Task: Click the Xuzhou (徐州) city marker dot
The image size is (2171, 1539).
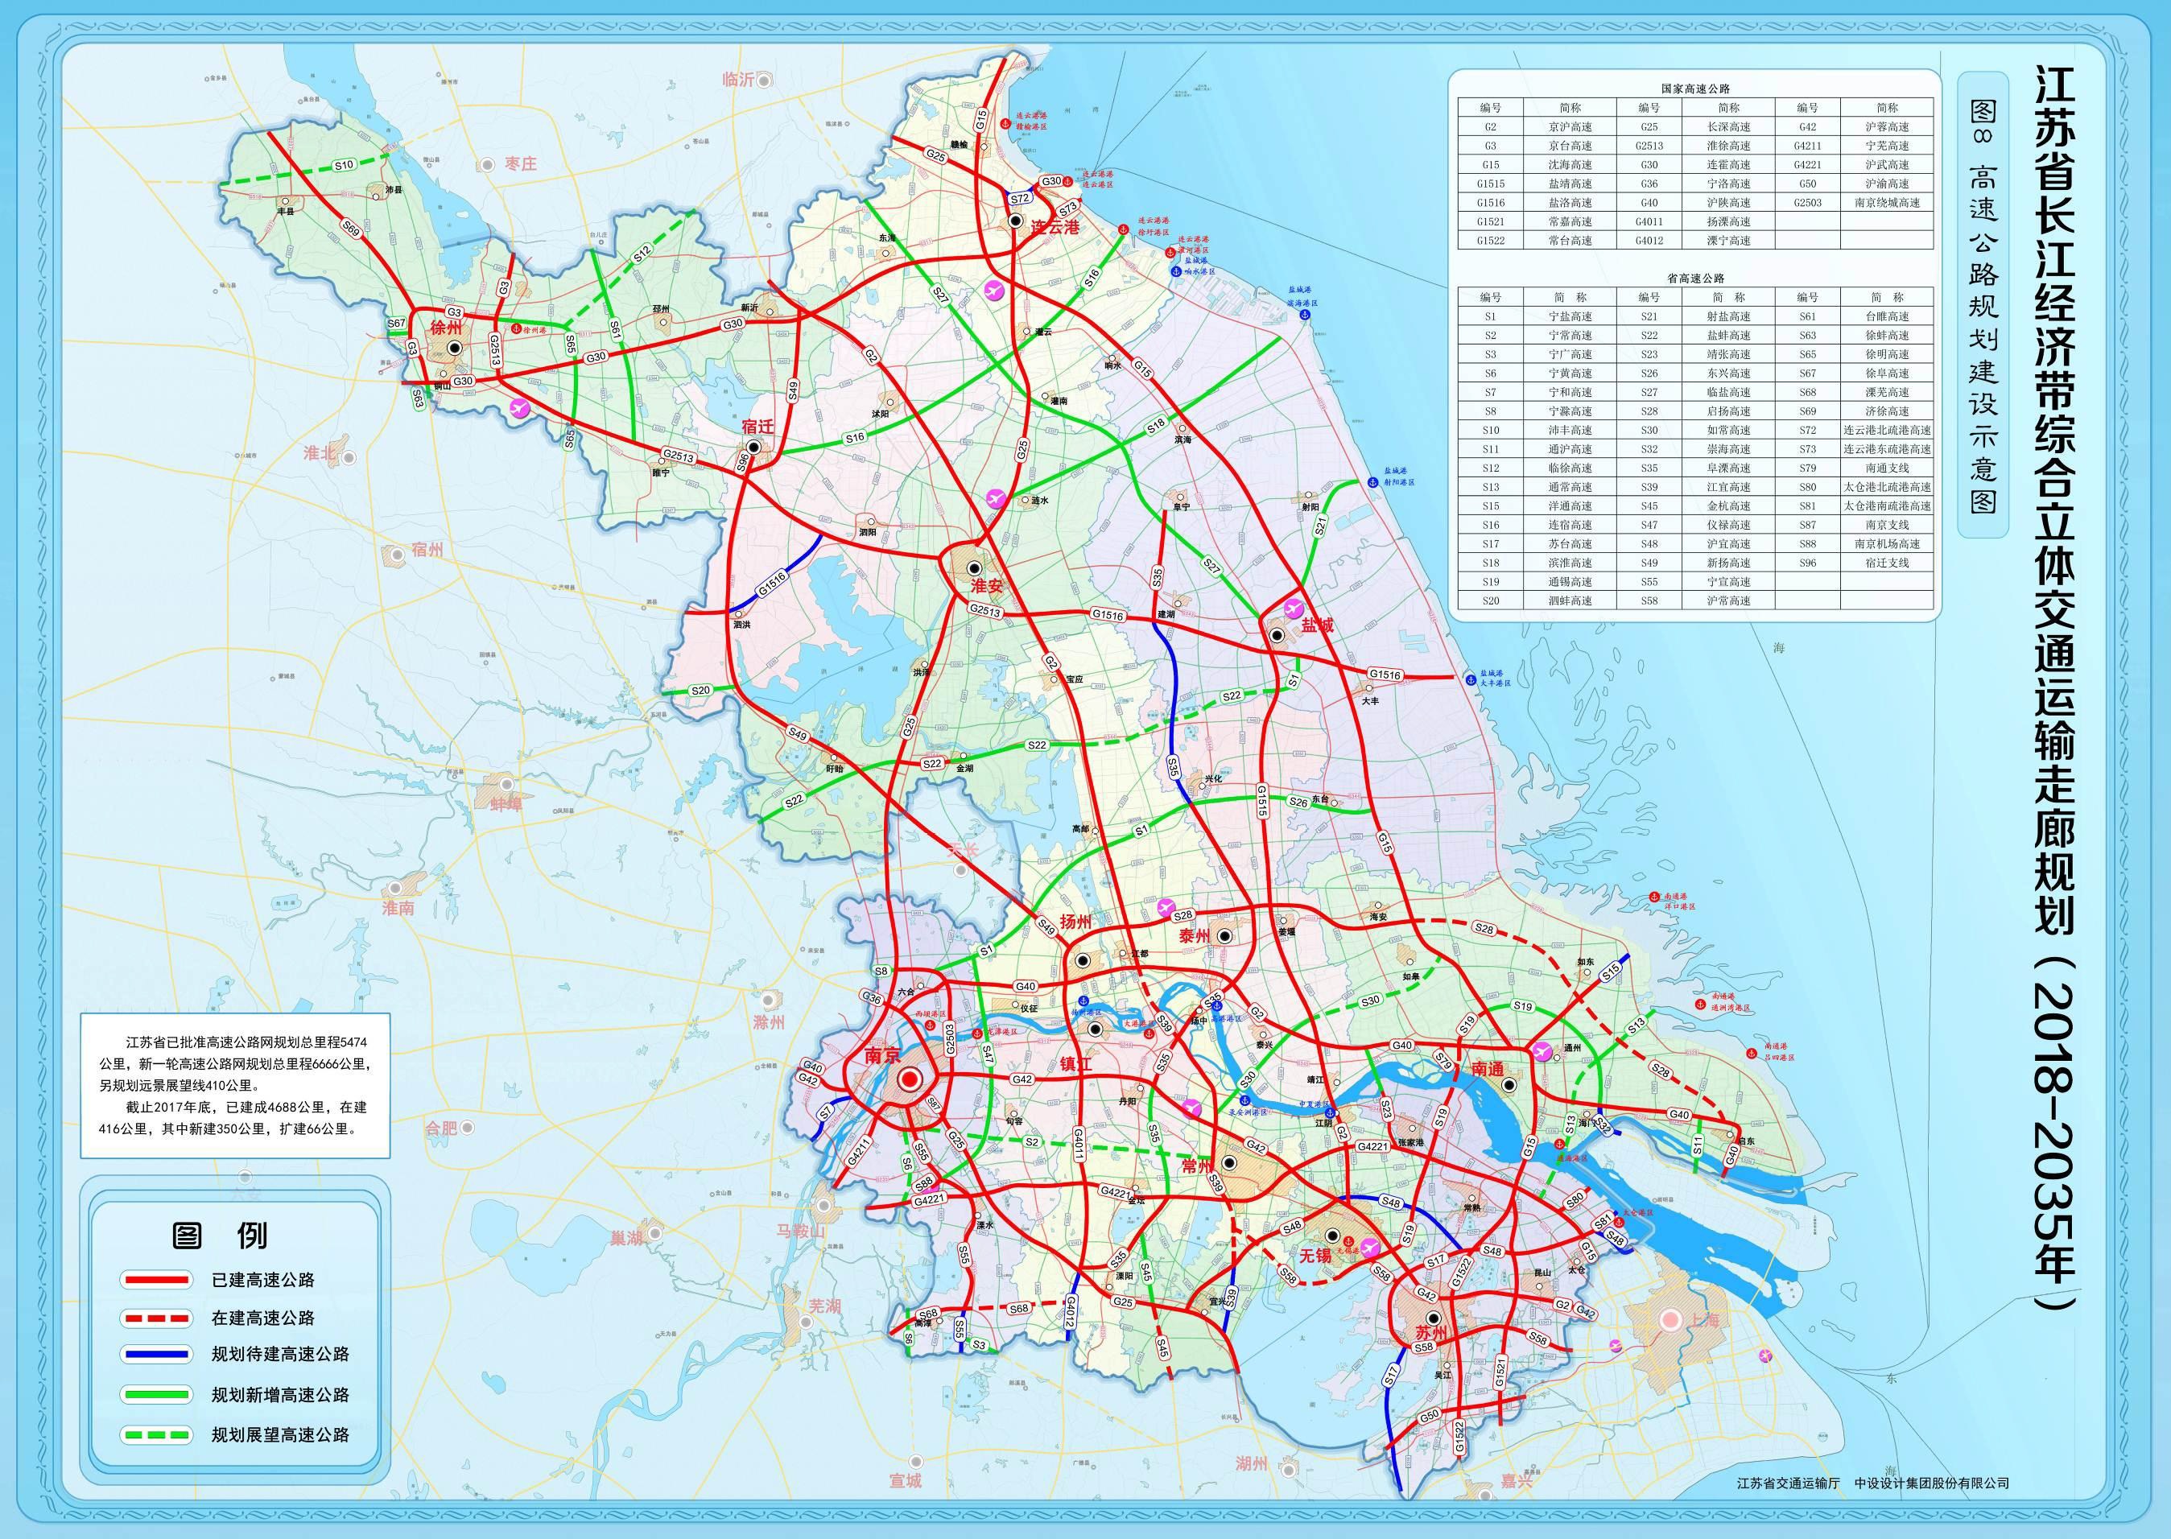Action: coord(456,348)
